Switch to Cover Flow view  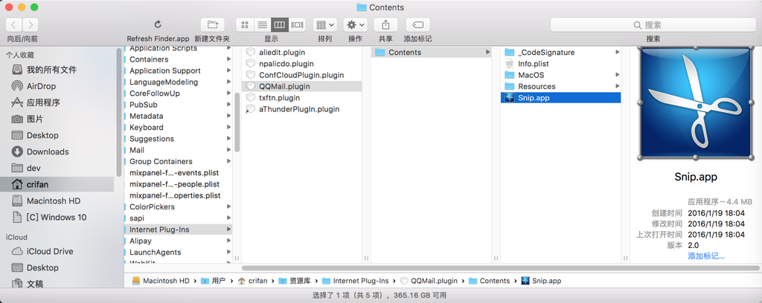297,25
